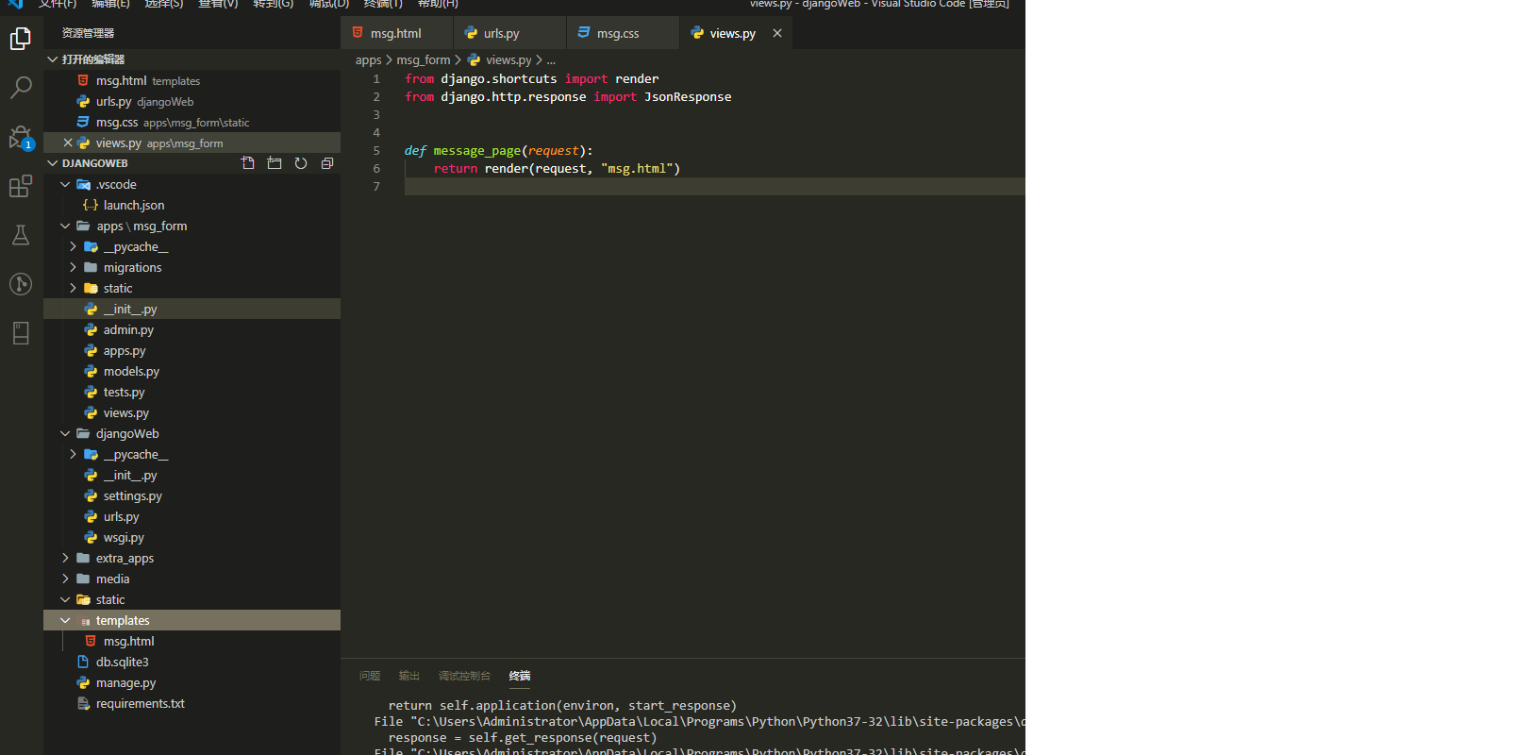Viewport: 1533px width, 755px height.
Task: Open requirements.txt file
Action: click(192, 703)
